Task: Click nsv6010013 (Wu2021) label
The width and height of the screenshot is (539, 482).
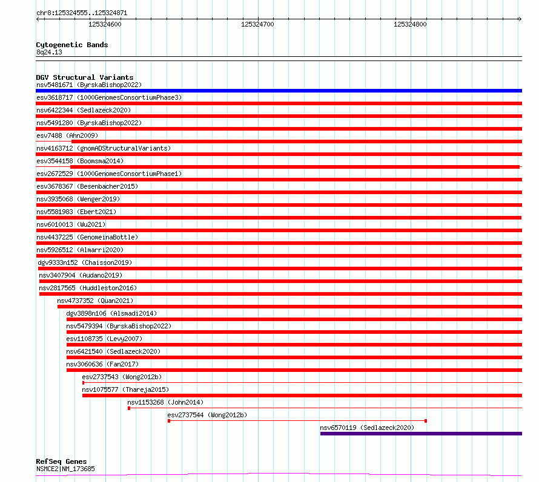Action: pyautogui.click(x=71, y=224)
